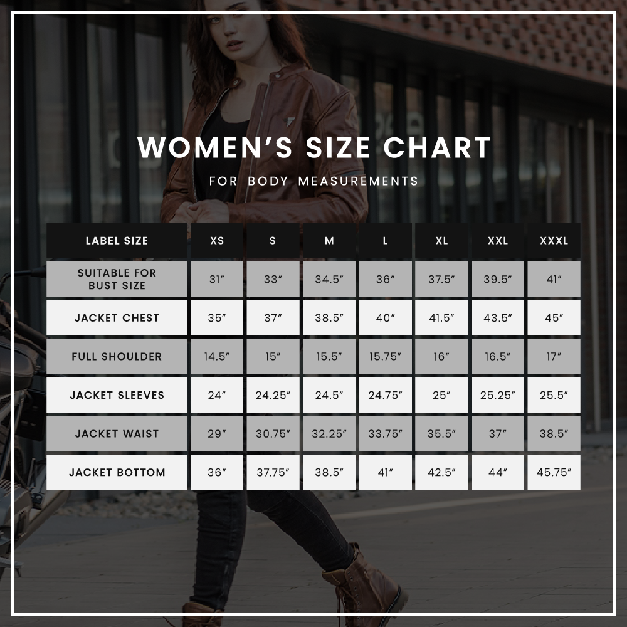Click the Jacket Bottom row label

click(x=117, y=472)
